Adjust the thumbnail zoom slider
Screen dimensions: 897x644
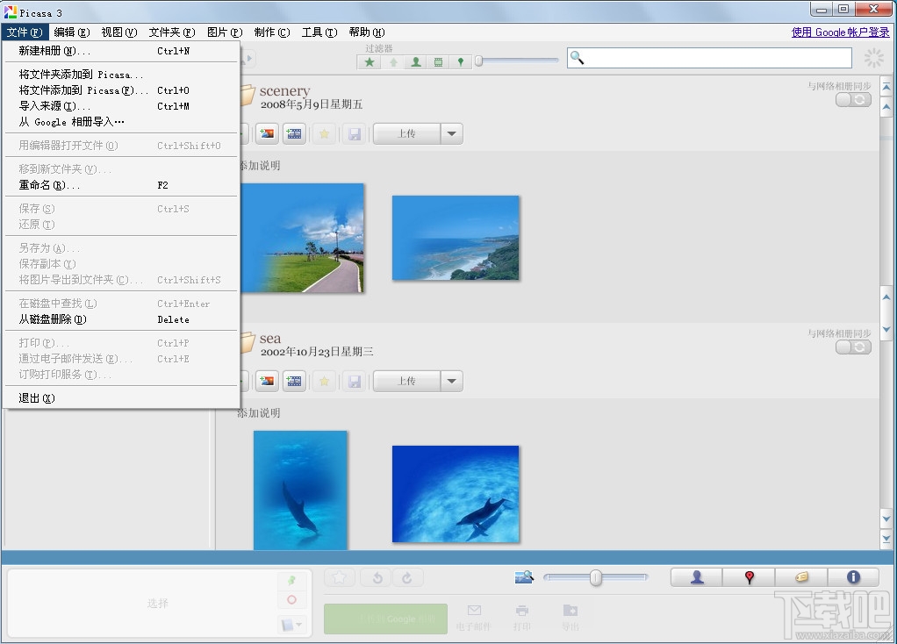[x=595, y=577]
